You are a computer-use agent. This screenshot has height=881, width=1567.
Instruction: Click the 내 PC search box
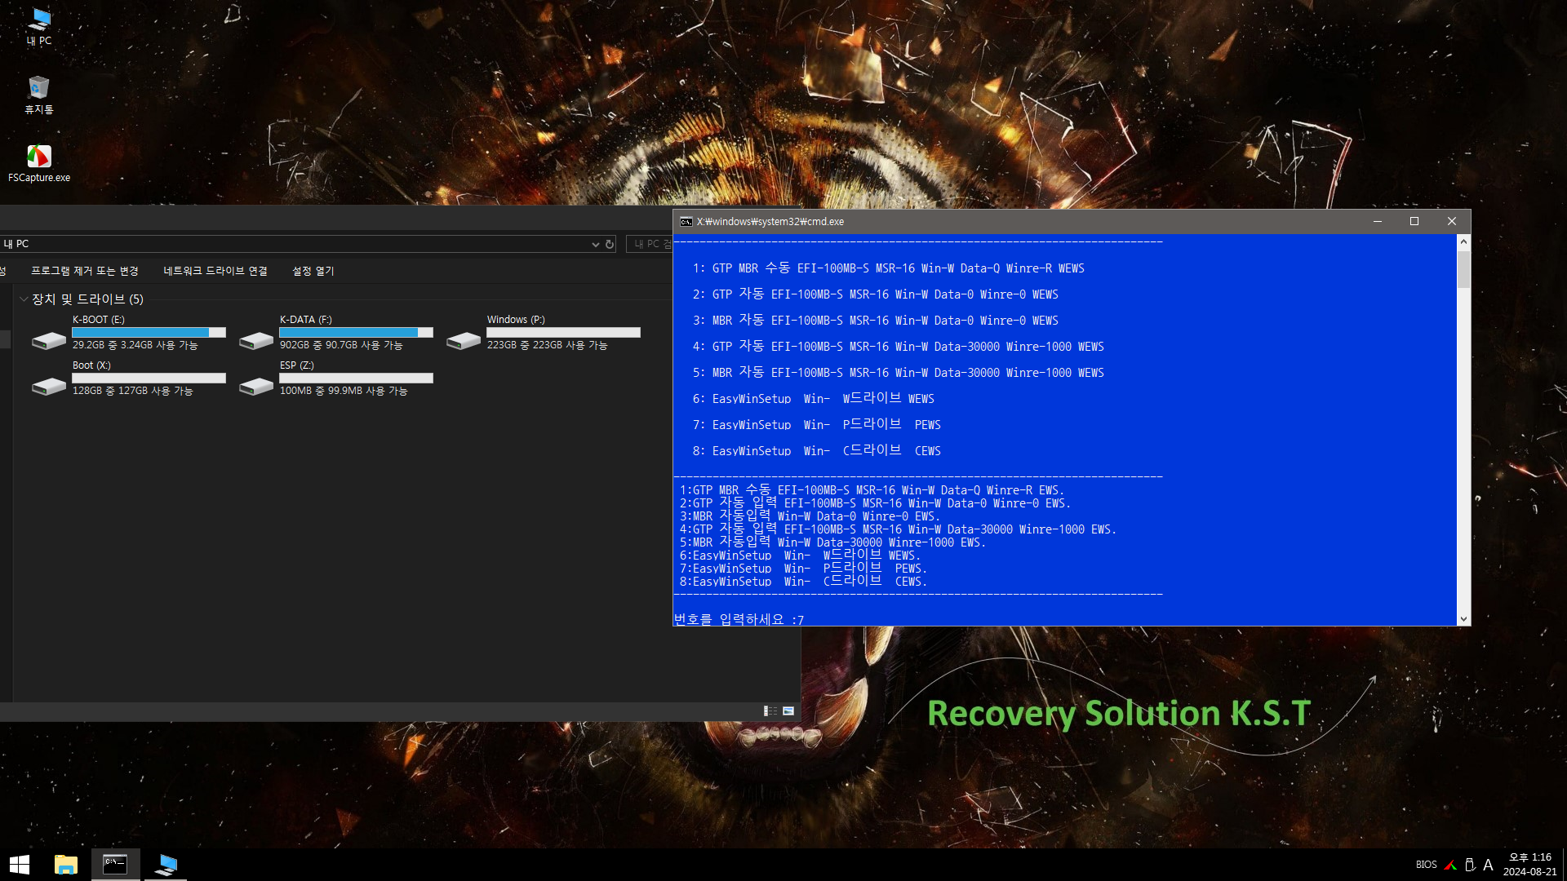coord(650,244)
